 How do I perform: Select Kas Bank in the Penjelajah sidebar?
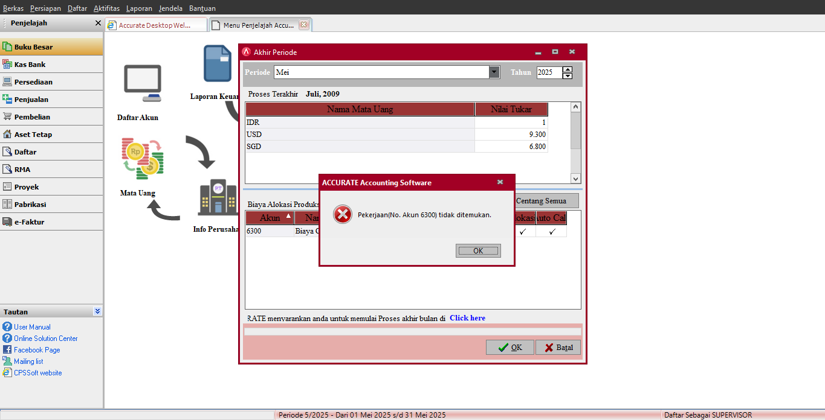pyautogui.click(x=30, y=65)
